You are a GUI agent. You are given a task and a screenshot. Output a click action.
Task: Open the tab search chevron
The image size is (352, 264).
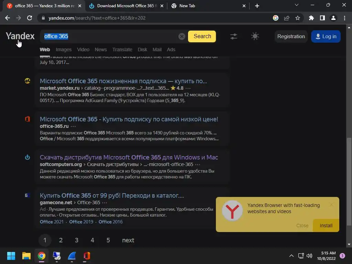point(297,5)
